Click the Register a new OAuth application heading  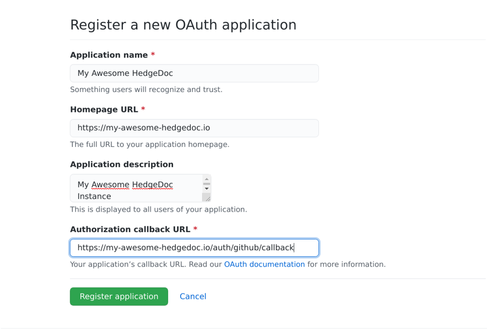click(184, 24)
